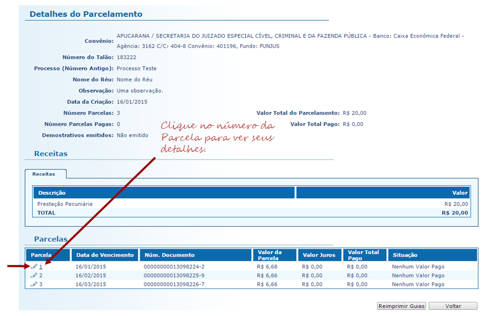Image resolution: width=483 pixels, height=316 pixels.
Task: Click the Processo Teste value
Action: coord(137,68)
